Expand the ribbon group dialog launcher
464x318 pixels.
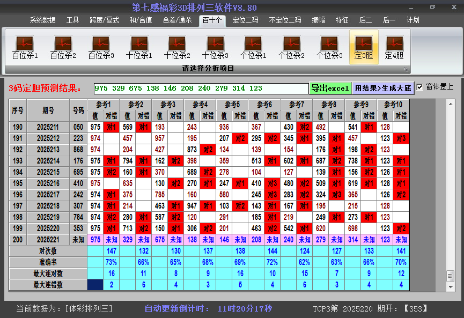click(406, 69)
